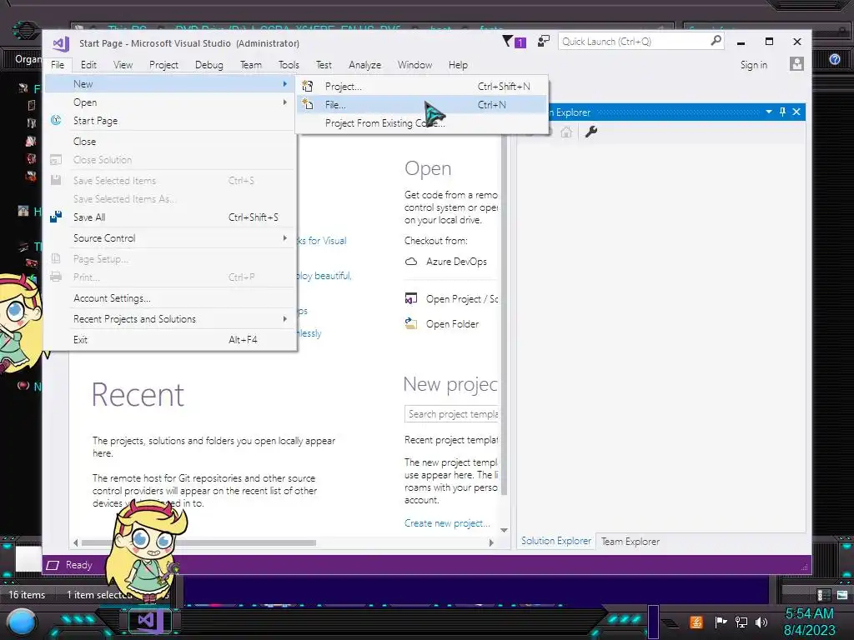Viewport: 854px width, 640px height.
Task: Close the Team Explorer panel
Action: [x=796, y=112]
